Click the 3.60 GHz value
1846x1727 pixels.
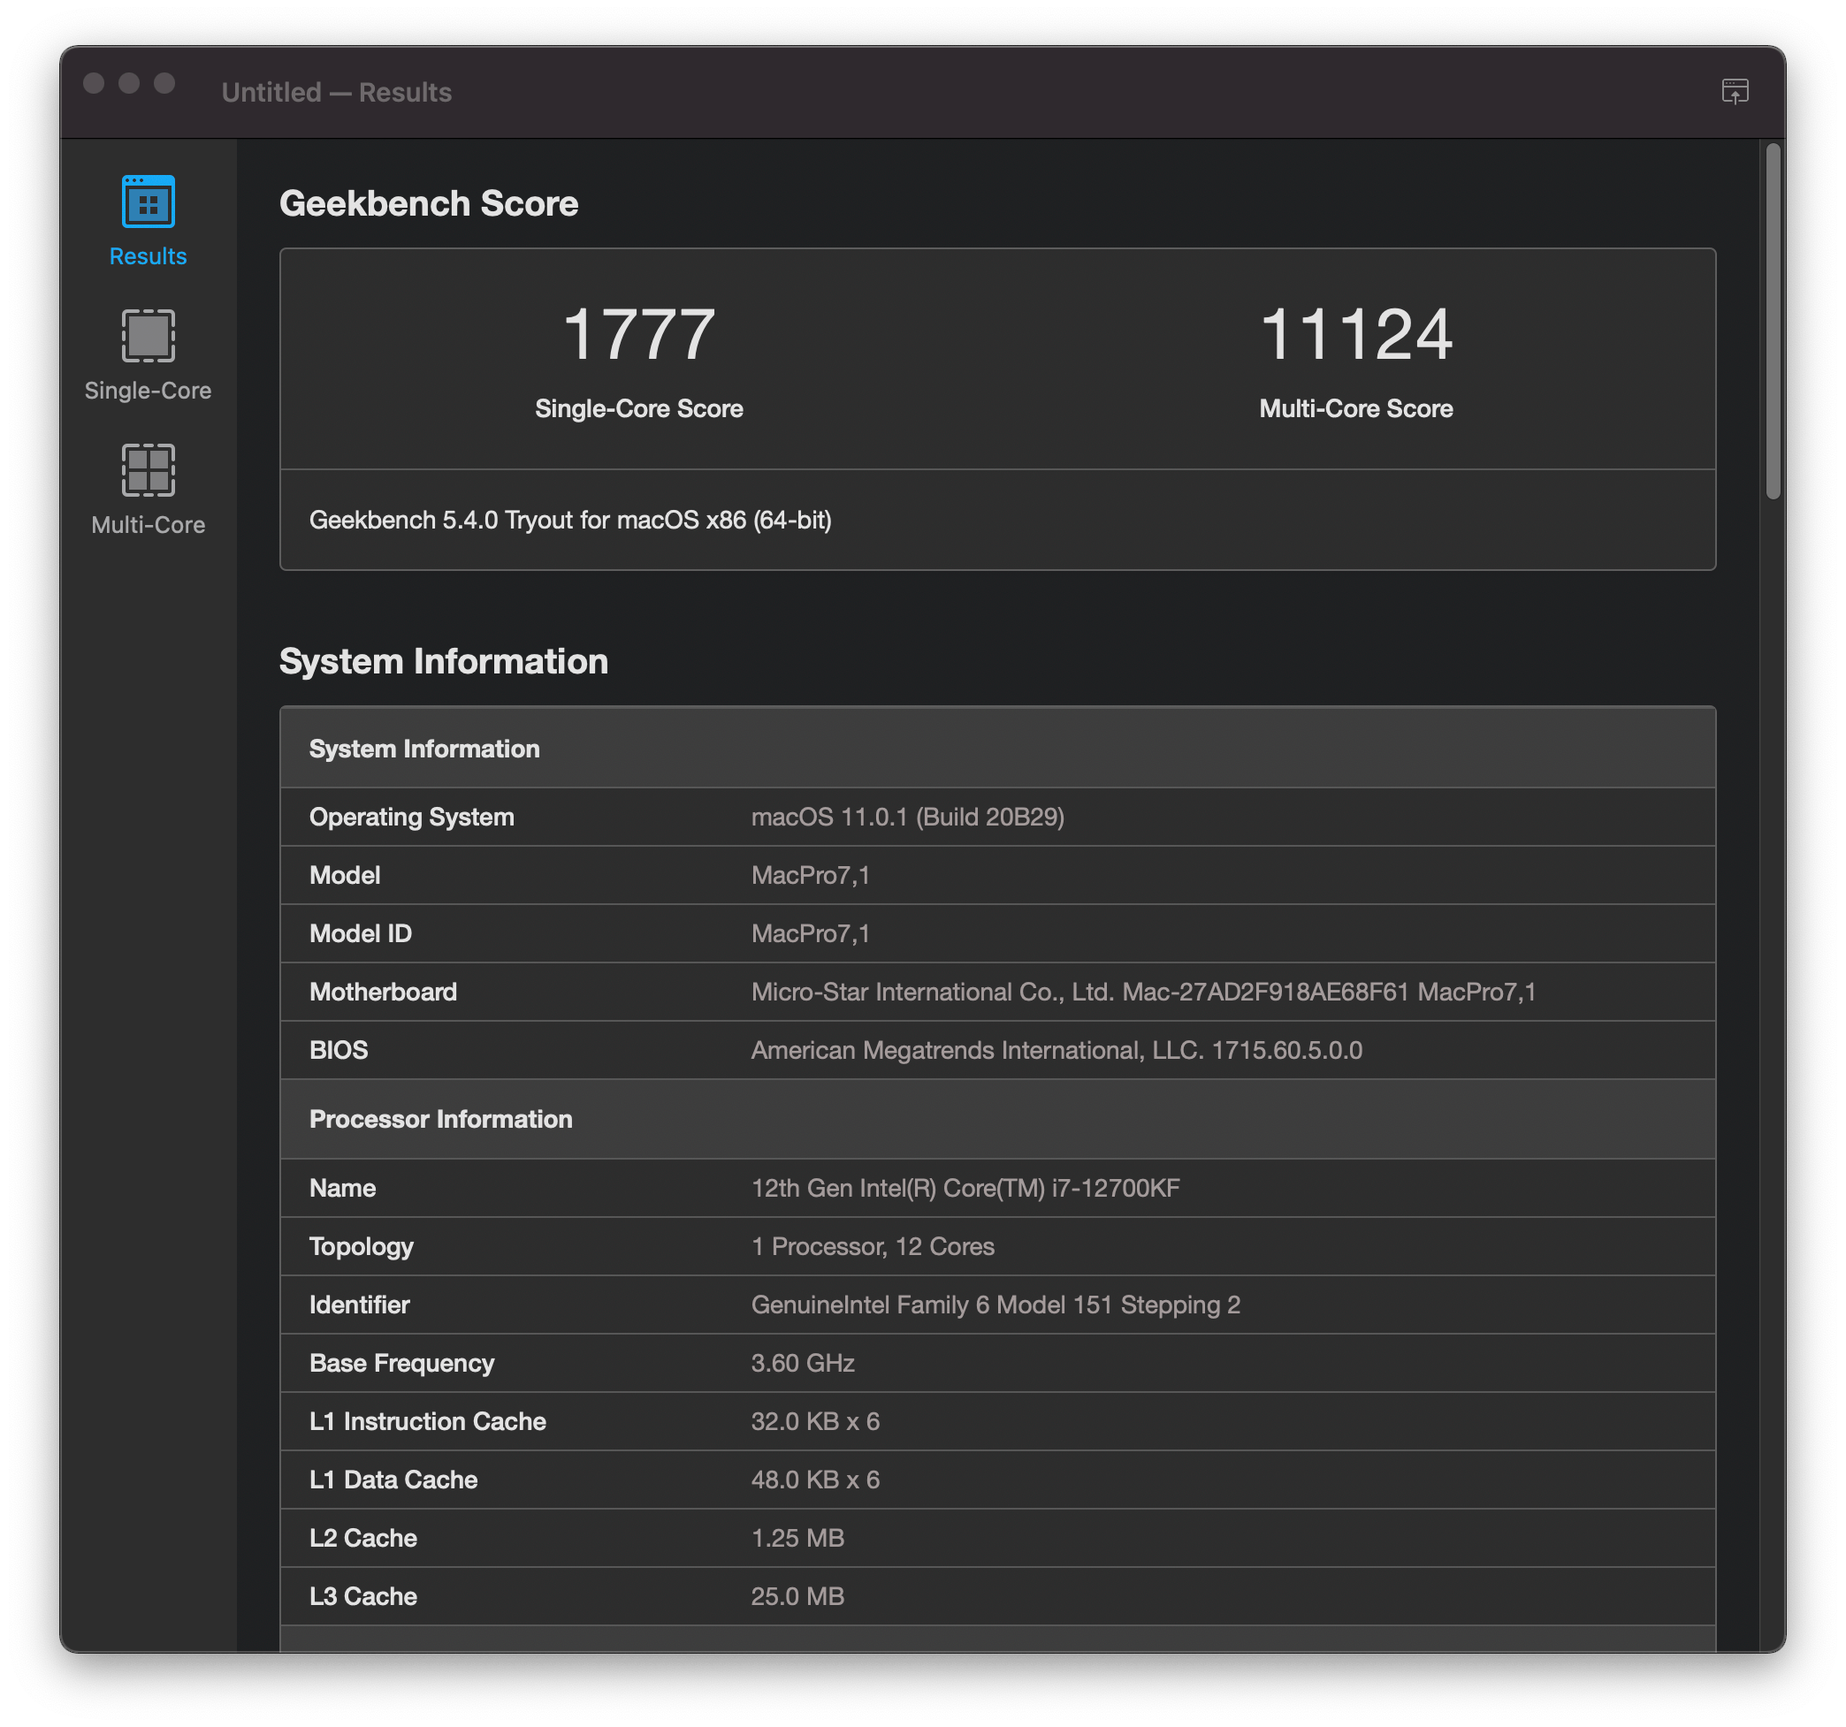802,1363
